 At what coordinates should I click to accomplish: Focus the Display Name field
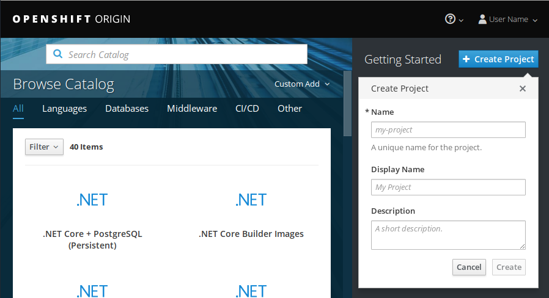tap(448, 187)
